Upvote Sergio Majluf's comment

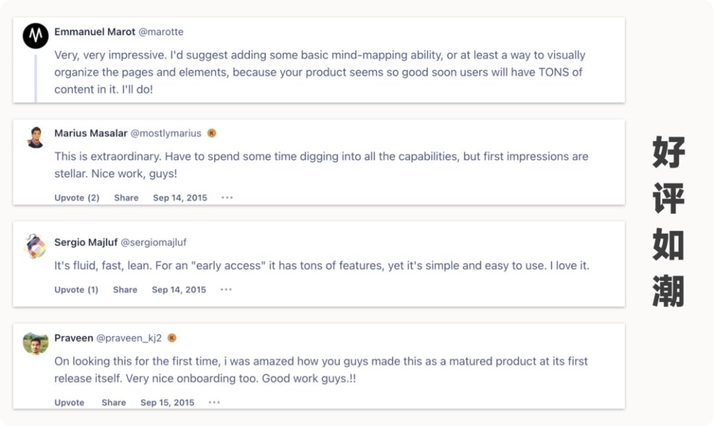76,289
